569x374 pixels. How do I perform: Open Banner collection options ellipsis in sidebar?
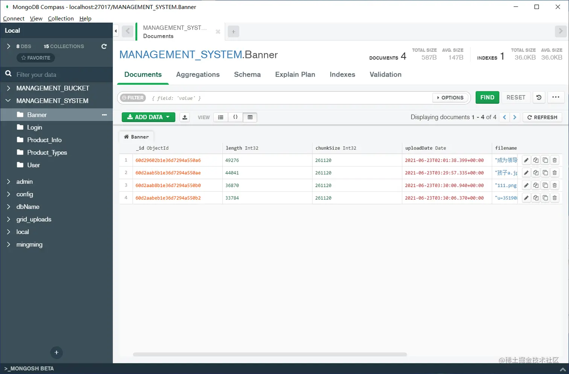click(104, 115)
